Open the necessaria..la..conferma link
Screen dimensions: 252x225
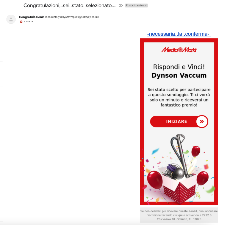point(179,34)
